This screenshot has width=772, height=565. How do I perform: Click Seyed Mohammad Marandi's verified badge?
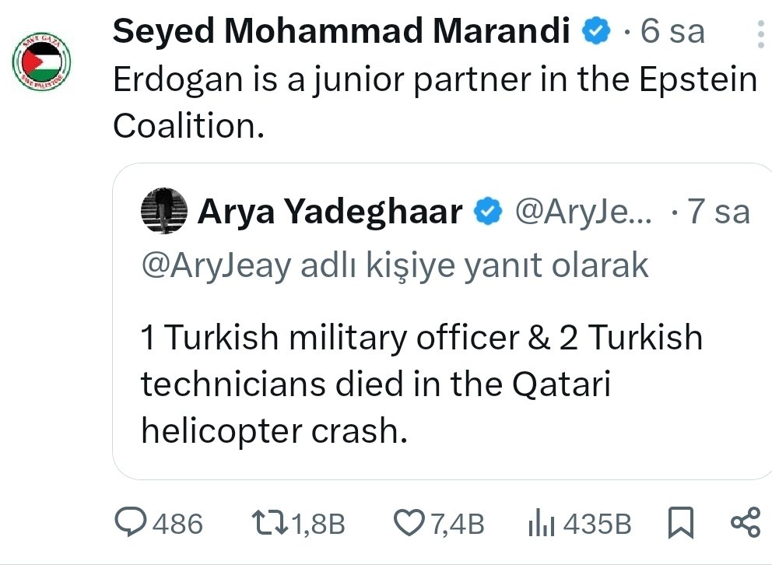pyautogui.click(x=598, y=32)
